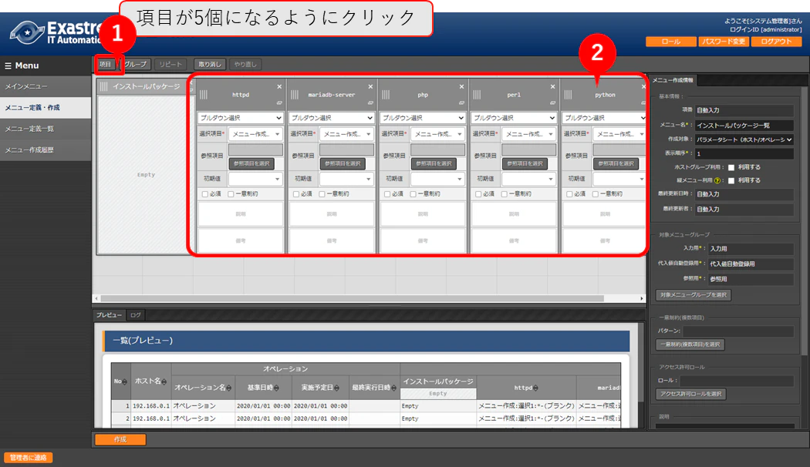Tick 一意制約 in the python column

coord(596,194)
